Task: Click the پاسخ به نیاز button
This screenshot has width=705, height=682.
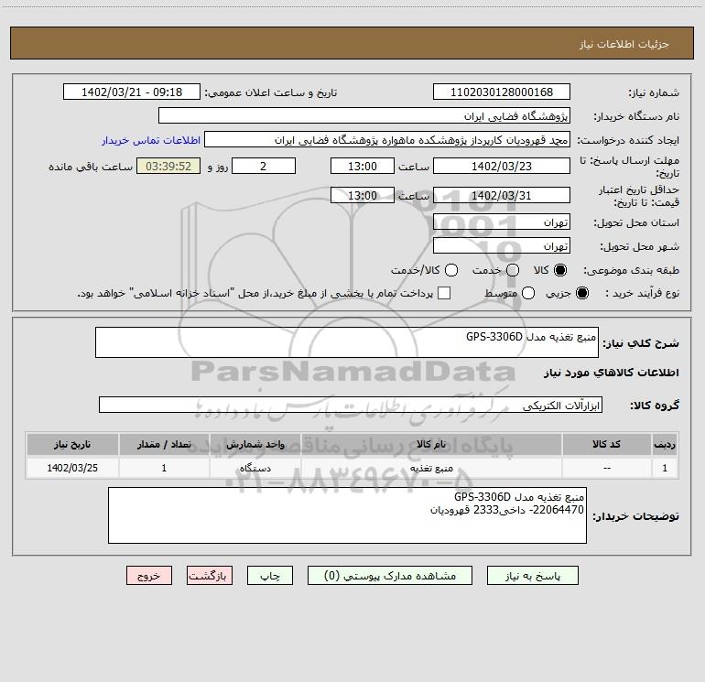Action: [532, 576]
